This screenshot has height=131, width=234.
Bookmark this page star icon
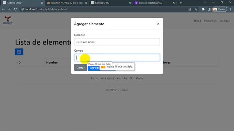(196, 9)
